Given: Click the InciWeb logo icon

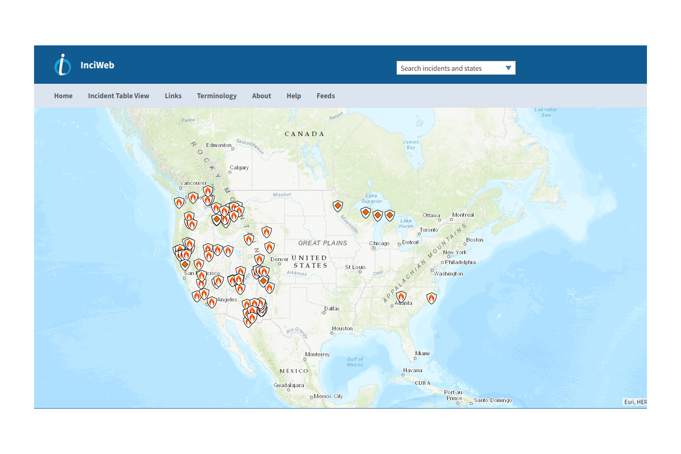Looking at the screenshot, I should tap(62, 65).
